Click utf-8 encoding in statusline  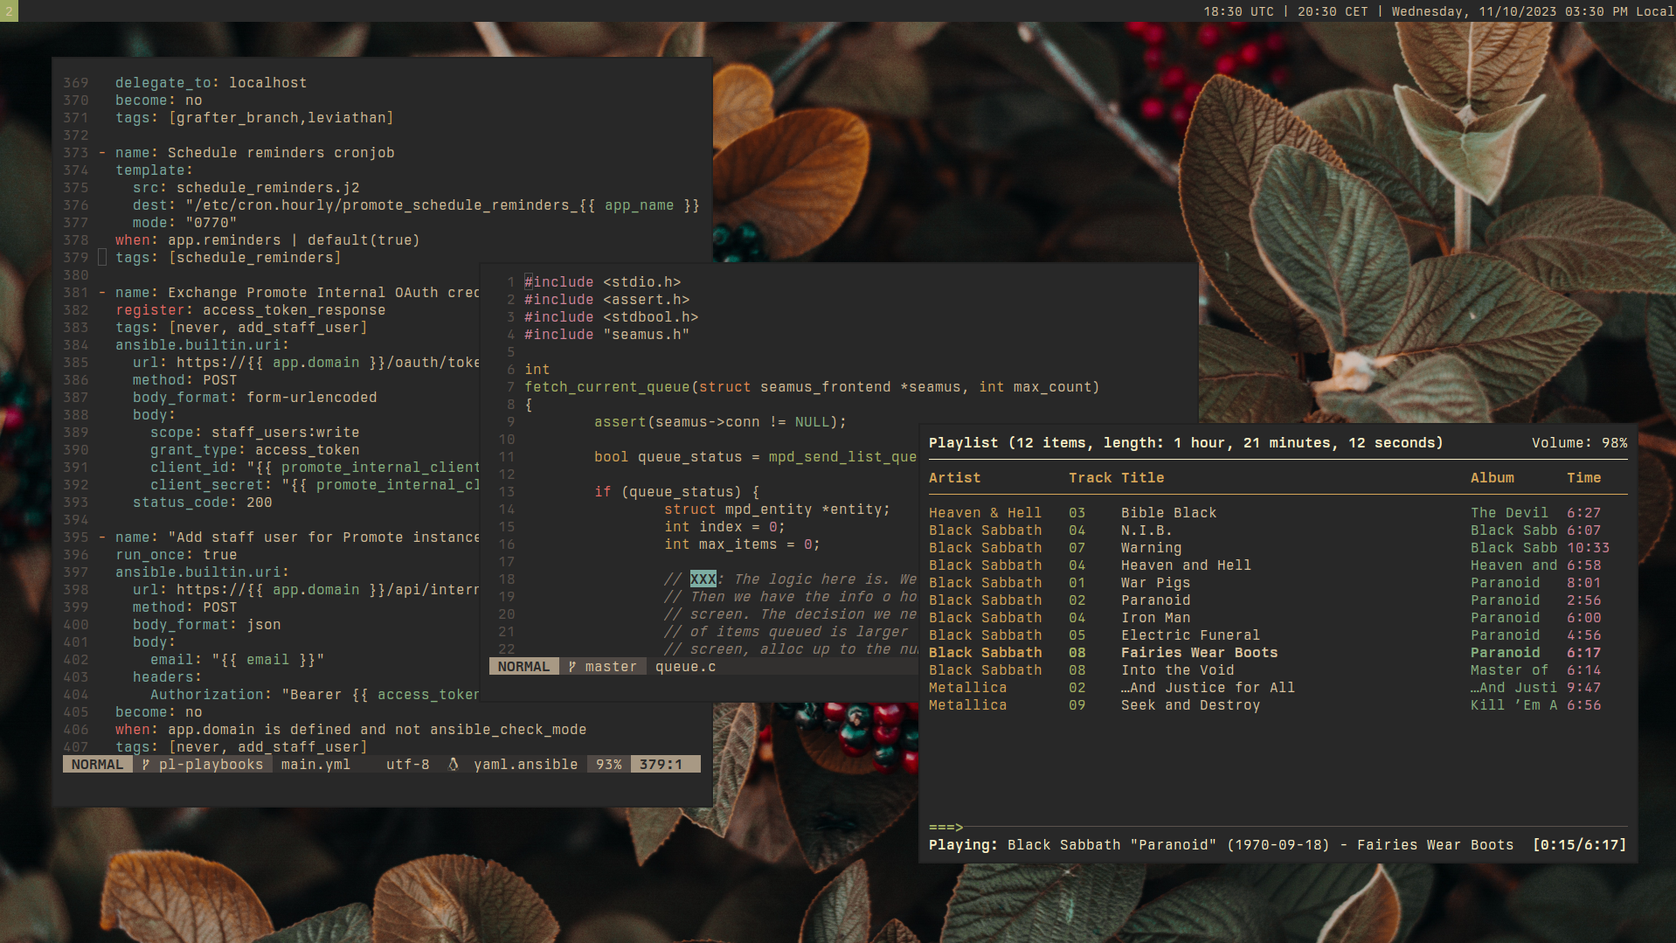click(407, 765)
